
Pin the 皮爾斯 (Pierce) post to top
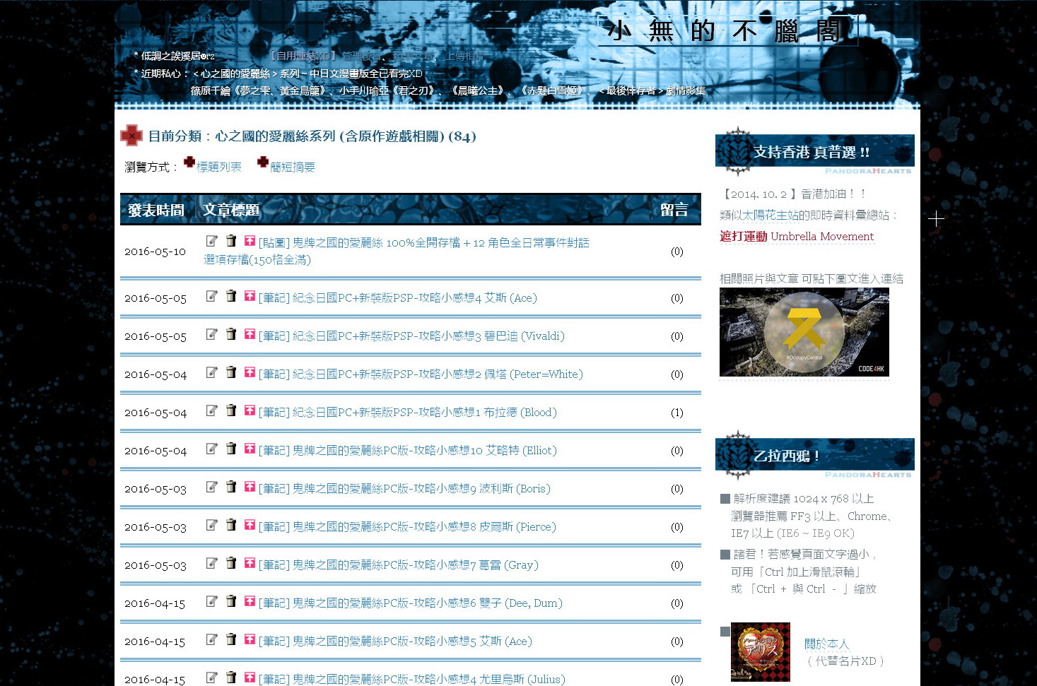(250, 525)
